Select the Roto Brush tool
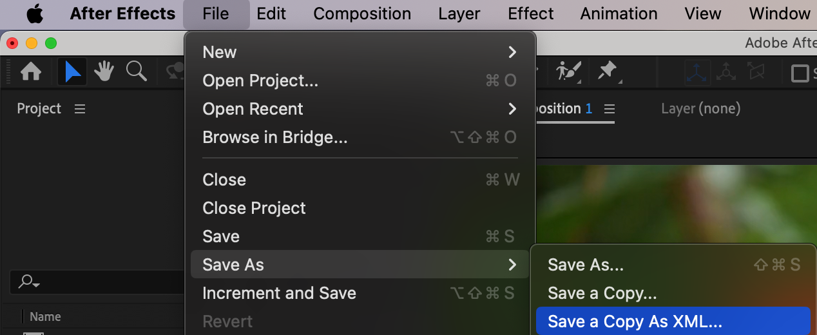 (x=568, y=72)
